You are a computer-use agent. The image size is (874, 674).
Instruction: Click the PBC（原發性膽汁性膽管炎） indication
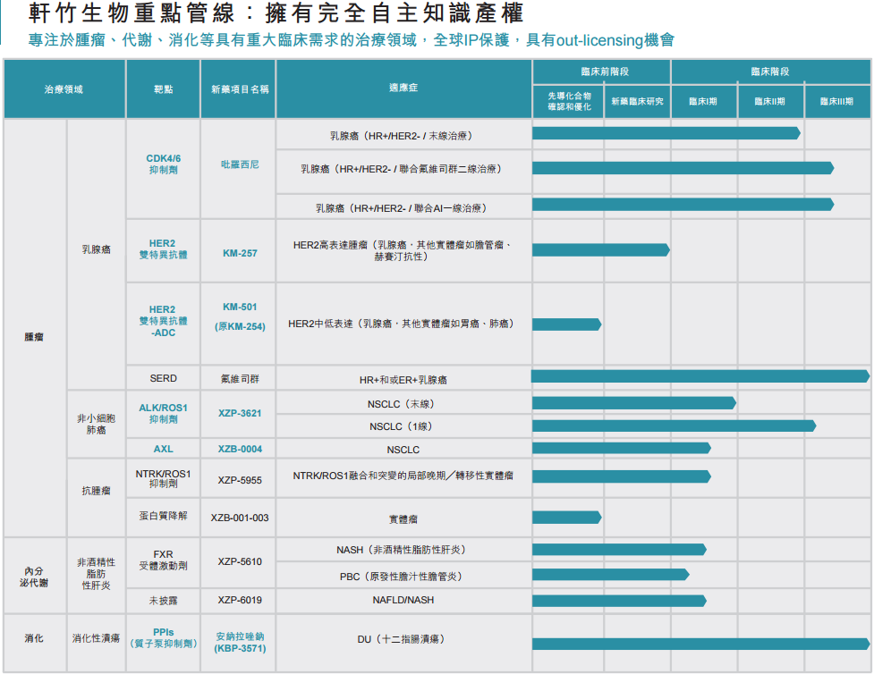coord(401,577)
